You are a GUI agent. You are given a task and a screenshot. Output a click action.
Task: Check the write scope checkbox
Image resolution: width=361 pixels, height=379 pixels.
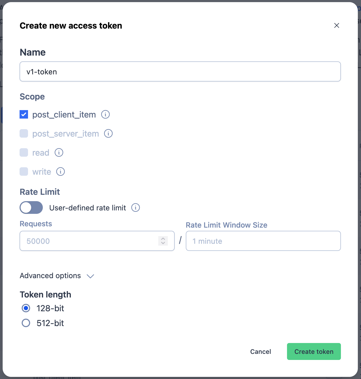click(24, 172)
